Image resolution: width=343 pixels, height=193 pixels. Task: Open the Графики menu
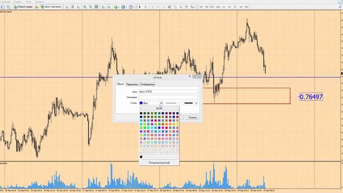pyautogui.click(x=5, y=2)
